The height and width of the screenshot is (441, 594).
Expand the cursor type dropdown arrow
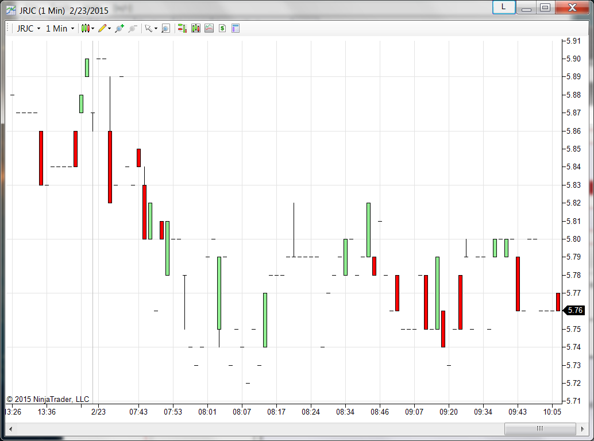156,28
